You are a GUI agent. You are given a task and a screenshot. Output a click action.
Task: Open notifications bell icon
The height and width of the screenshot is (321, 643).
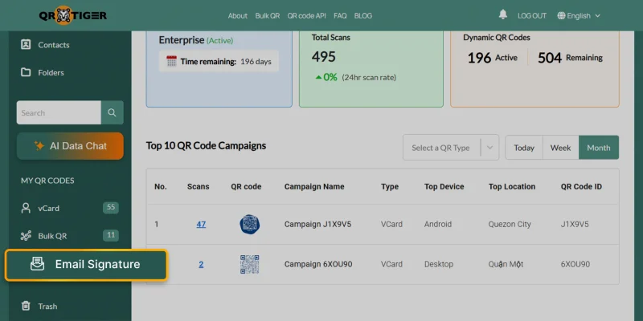[x=503, y=14]
